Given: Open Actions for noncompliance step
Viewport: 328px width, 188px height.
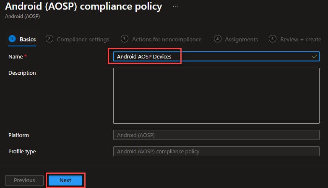Looking at the screenshot, I should pos(161,39).
